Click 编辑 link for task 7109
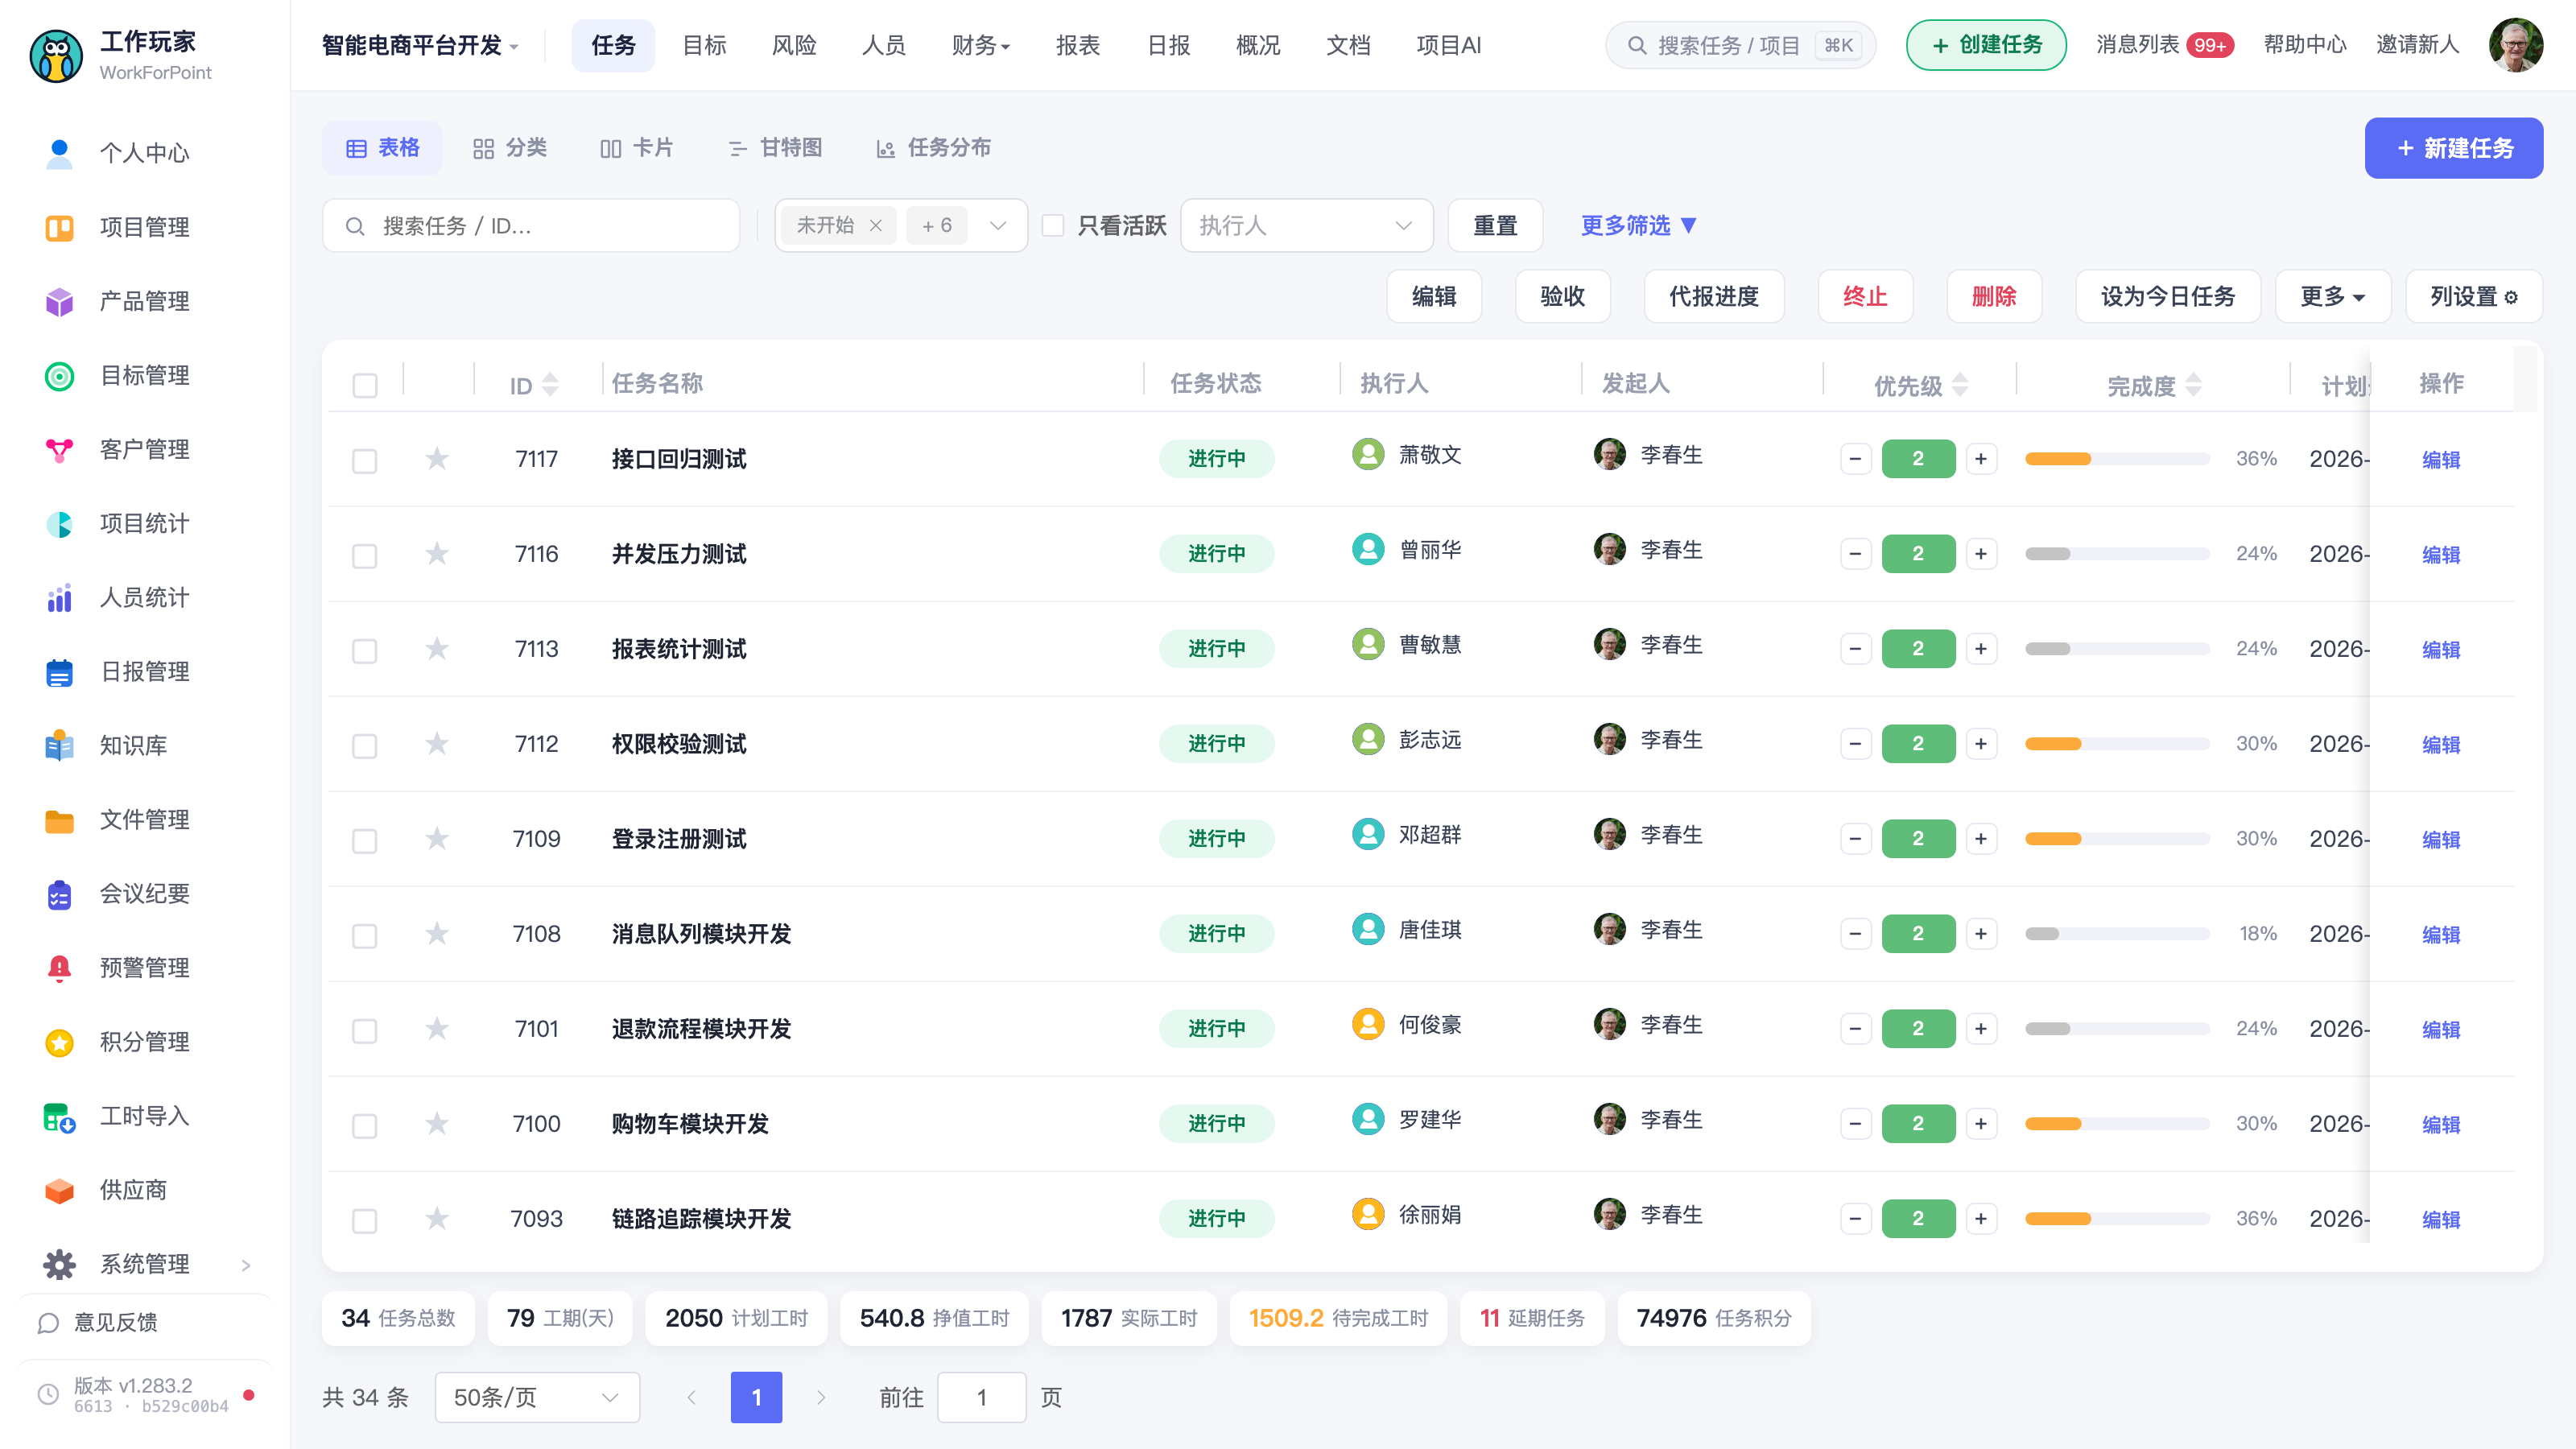This screenshot has height=1449, width=2576. (x=2441, y=840)
